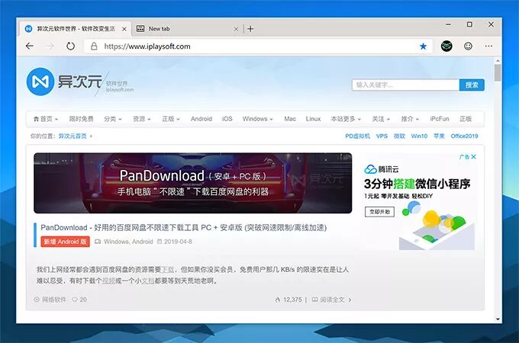This screenshot has width=519, height=343.
Task: Open the Linux nav item
Action: (x=313, y=119)
